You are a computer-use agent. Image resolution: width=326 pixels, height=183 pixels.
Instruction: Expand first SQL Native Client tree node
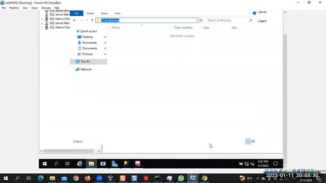point(42,19)
